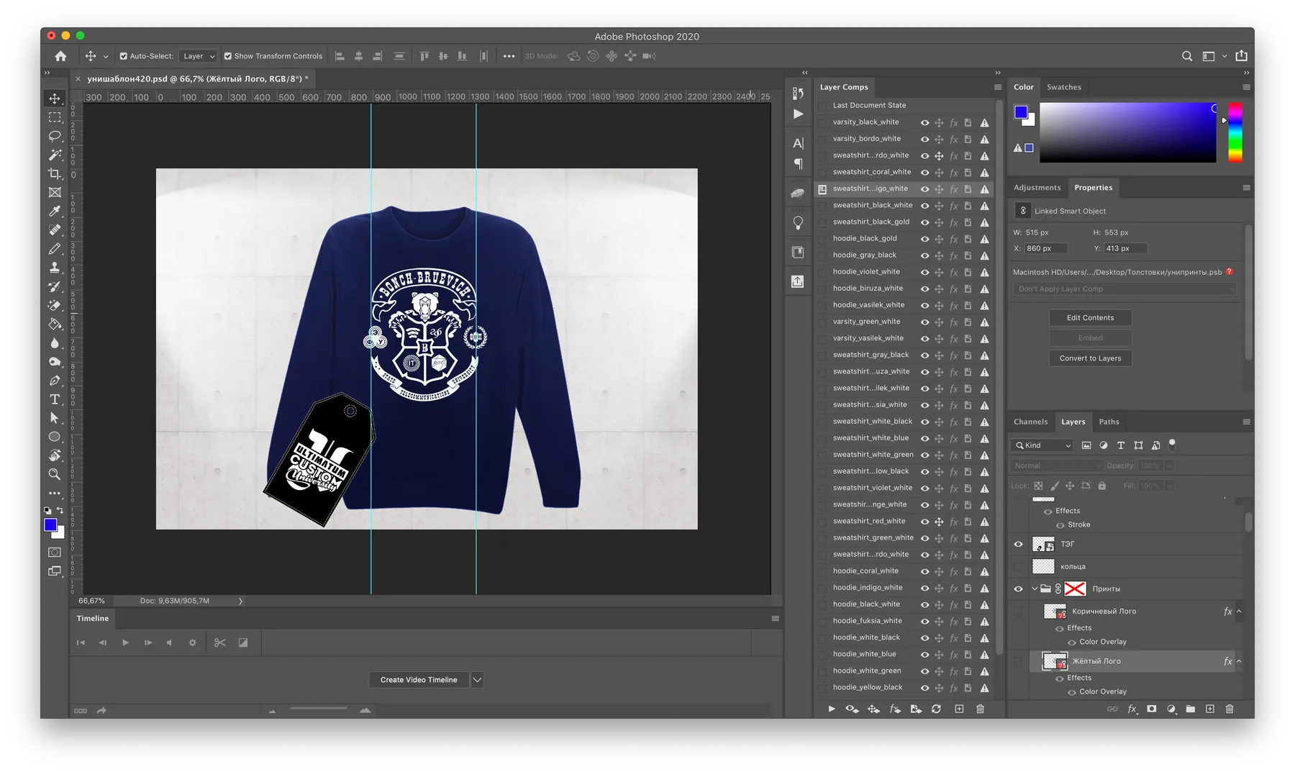This screenshot has width=1295, height=772.
Task: Collapse the Принты group chevron
Action: (x=1035, y=589)
